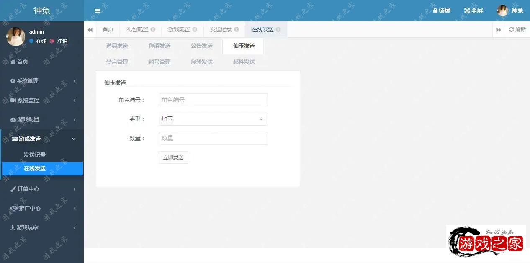530x263 pixels.
Task: Close the 游戏配置 tab
Action: coord(195,29)
